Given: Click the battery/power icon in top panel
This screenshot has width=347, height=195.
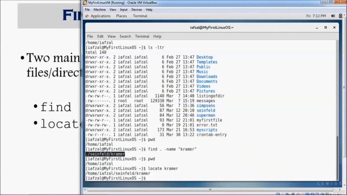Looking at the screenshot, I should 340,16.
